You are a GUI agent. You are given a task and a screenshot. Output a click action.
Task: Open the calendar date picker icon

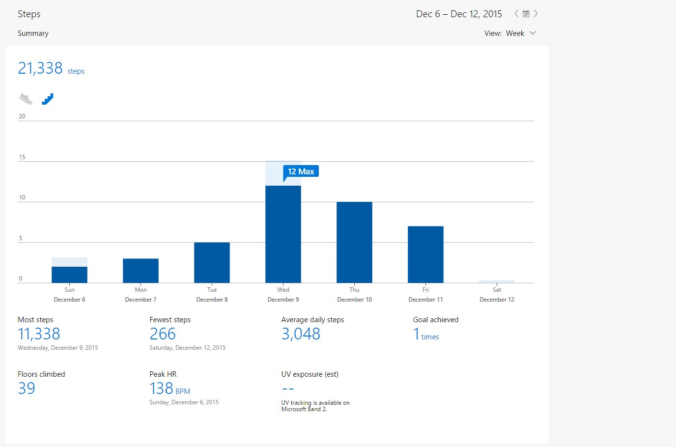[526, 14]
